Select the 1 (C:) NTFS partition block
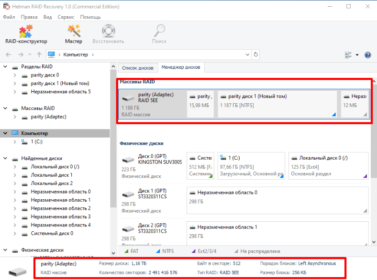This screenshot has width=377, height=280. tap(251, 166)
